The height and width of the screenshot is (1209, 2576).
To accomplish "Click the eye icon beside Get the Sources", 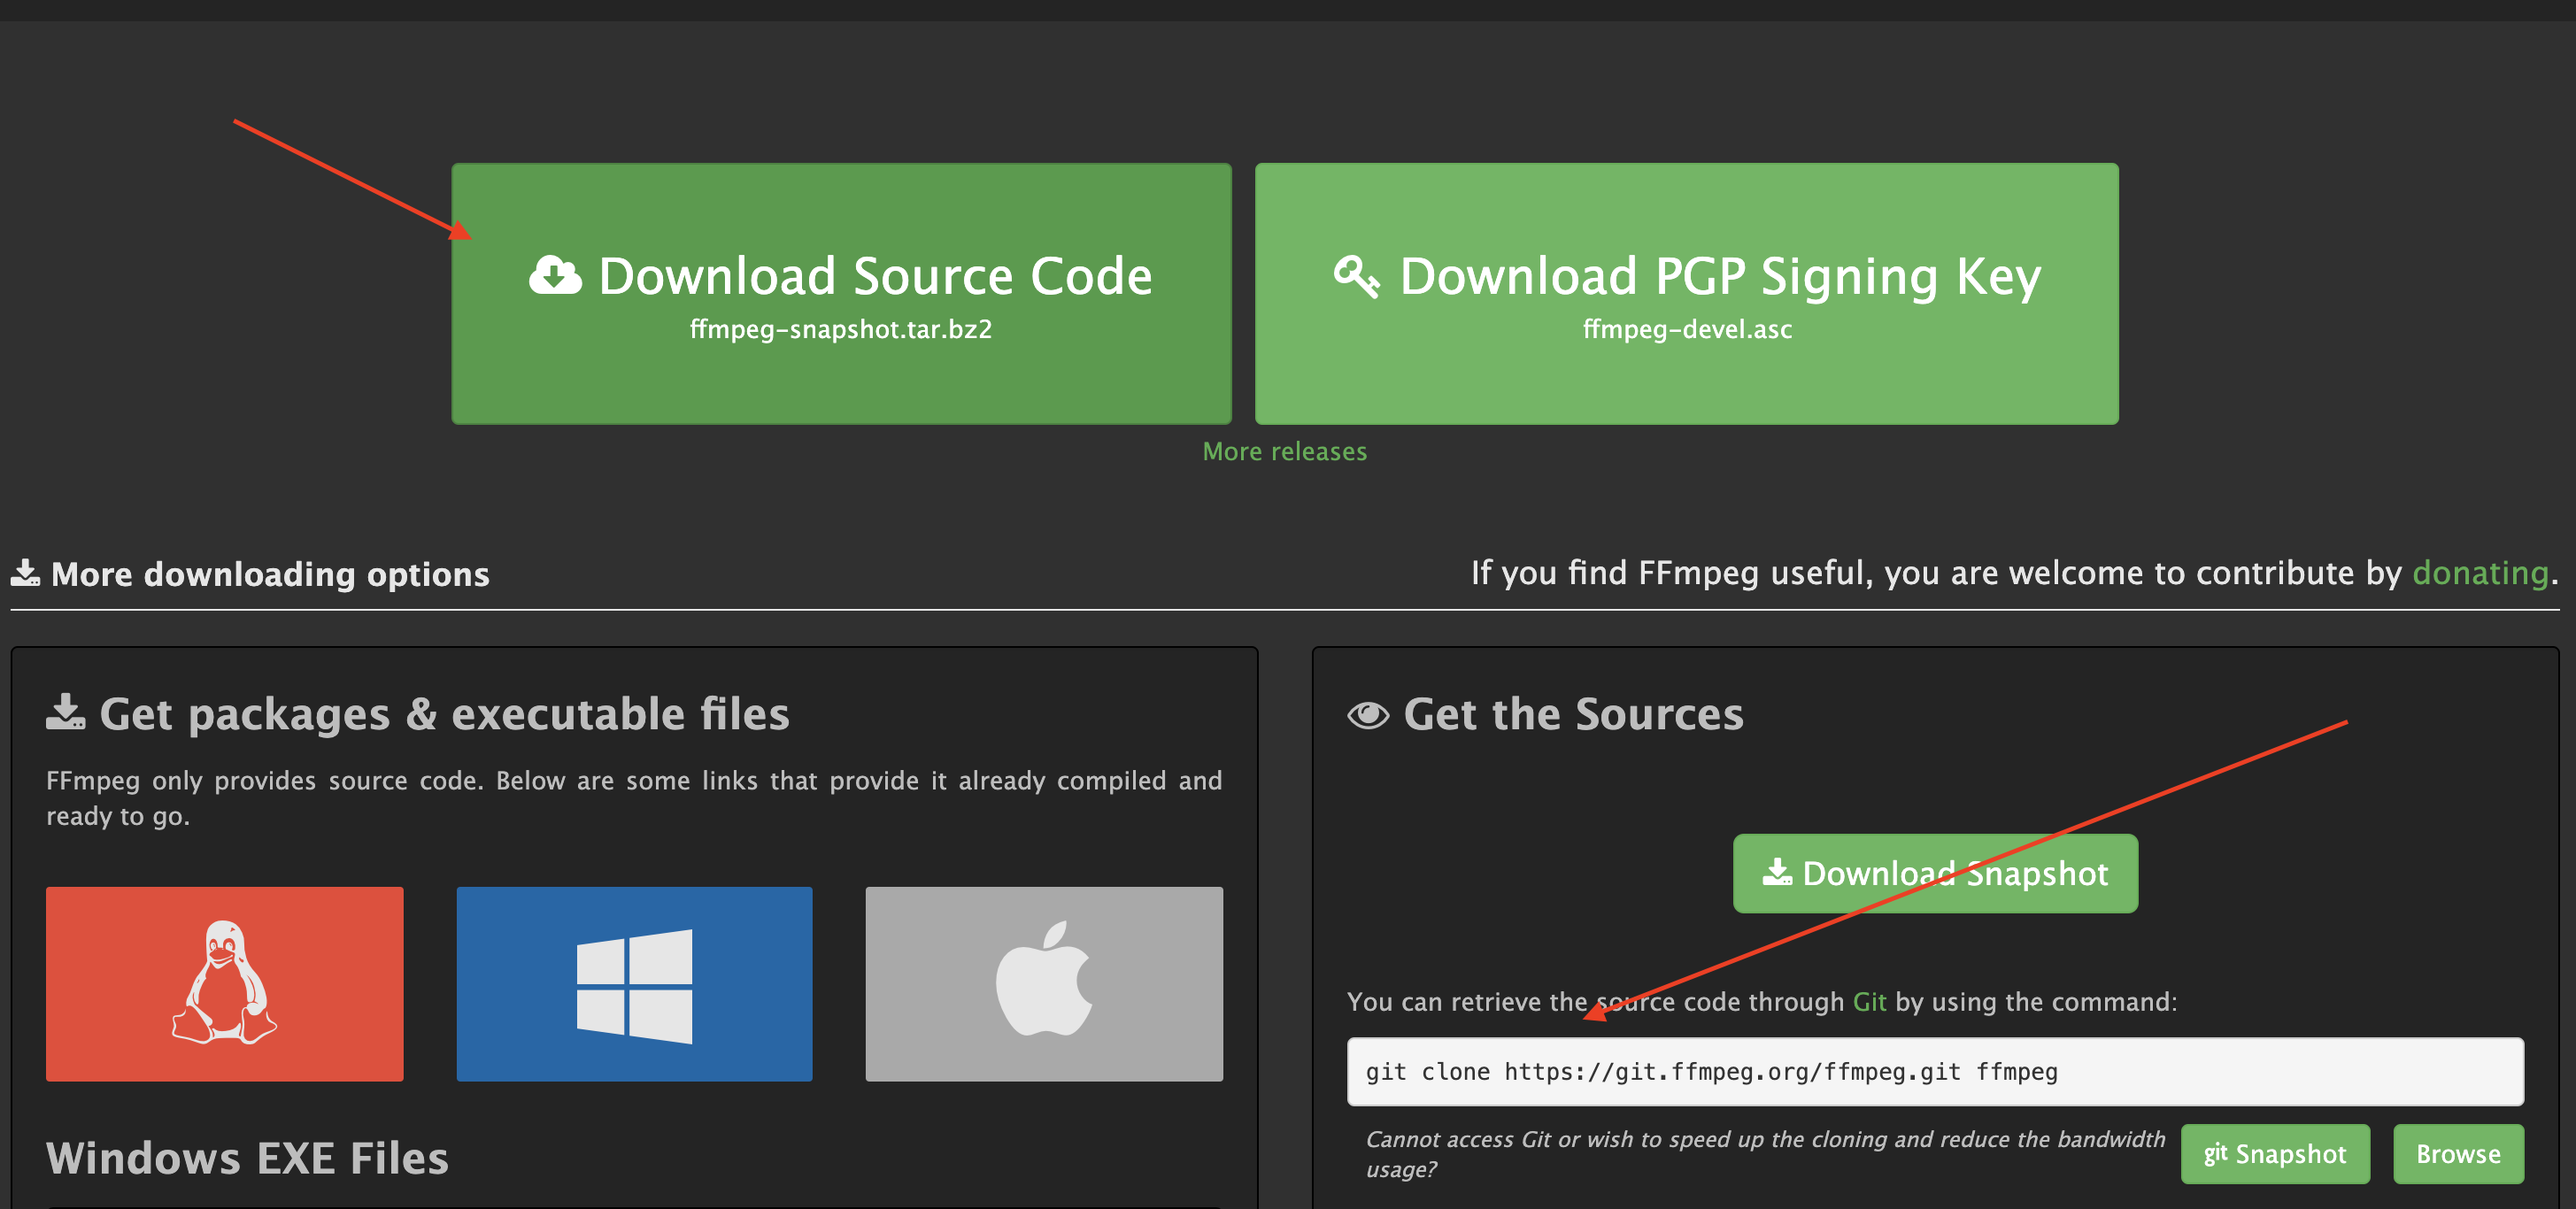I will point(1368,715).
